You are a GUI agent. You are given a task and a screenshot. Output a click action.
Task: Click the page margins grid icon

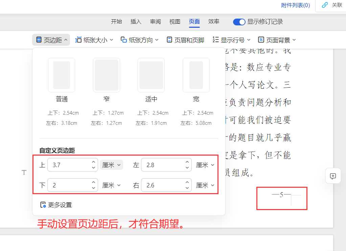tap(39, 40)
